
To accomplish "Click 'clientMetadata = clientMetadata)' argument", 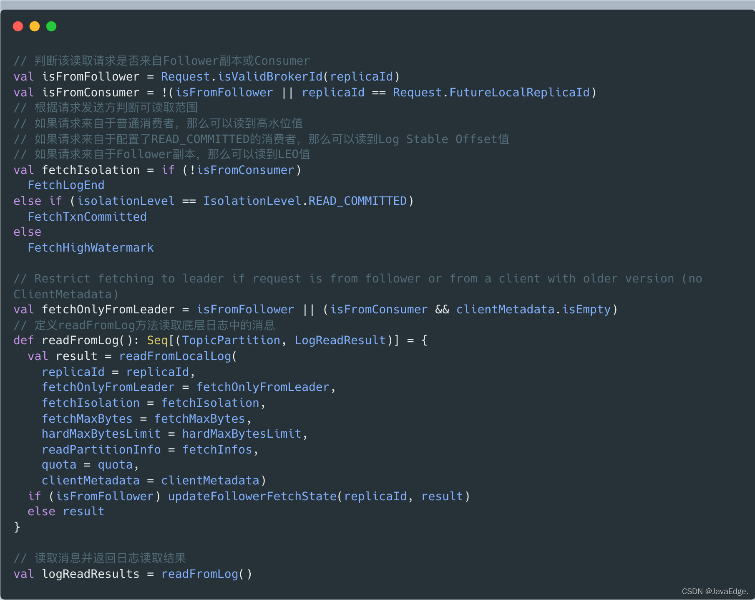I will [154, 481].
